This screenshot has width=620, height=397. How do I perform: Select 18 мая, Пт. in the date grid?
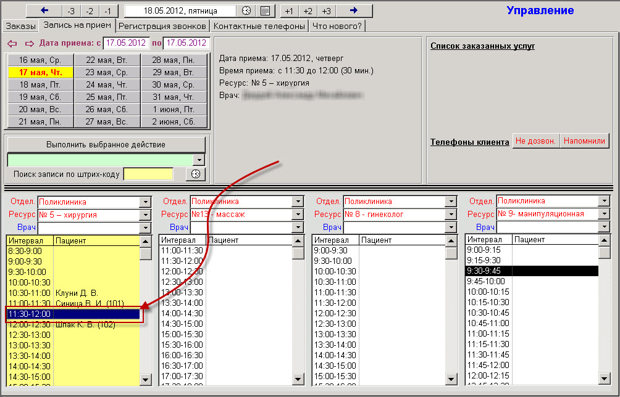40,85
